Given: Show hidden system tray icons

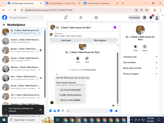Looking at the screenshot, I should tap(132, 120).
